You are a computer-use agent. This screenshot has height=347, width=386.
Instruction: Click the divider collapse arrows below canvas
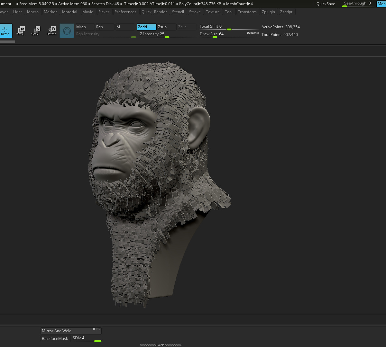pyautogui.click(x=161, y=345)
